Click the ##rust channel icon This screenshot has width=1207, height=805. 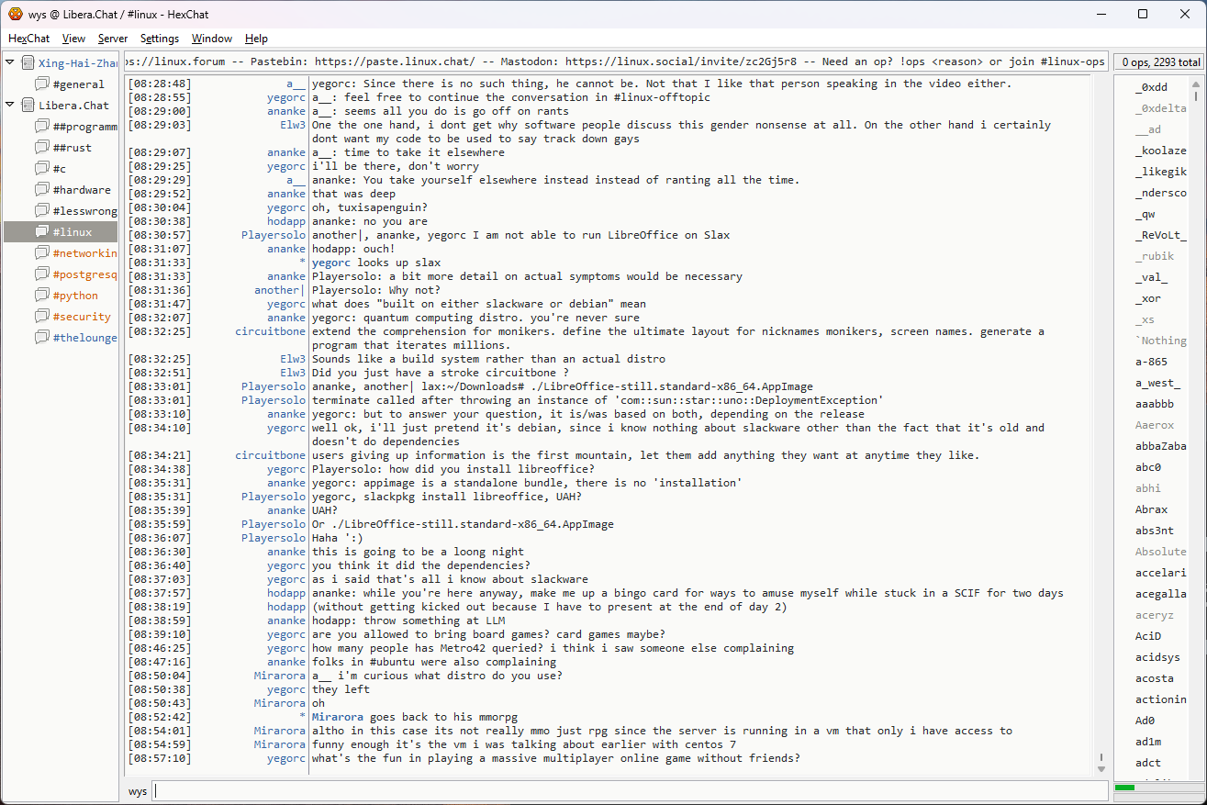42,148
